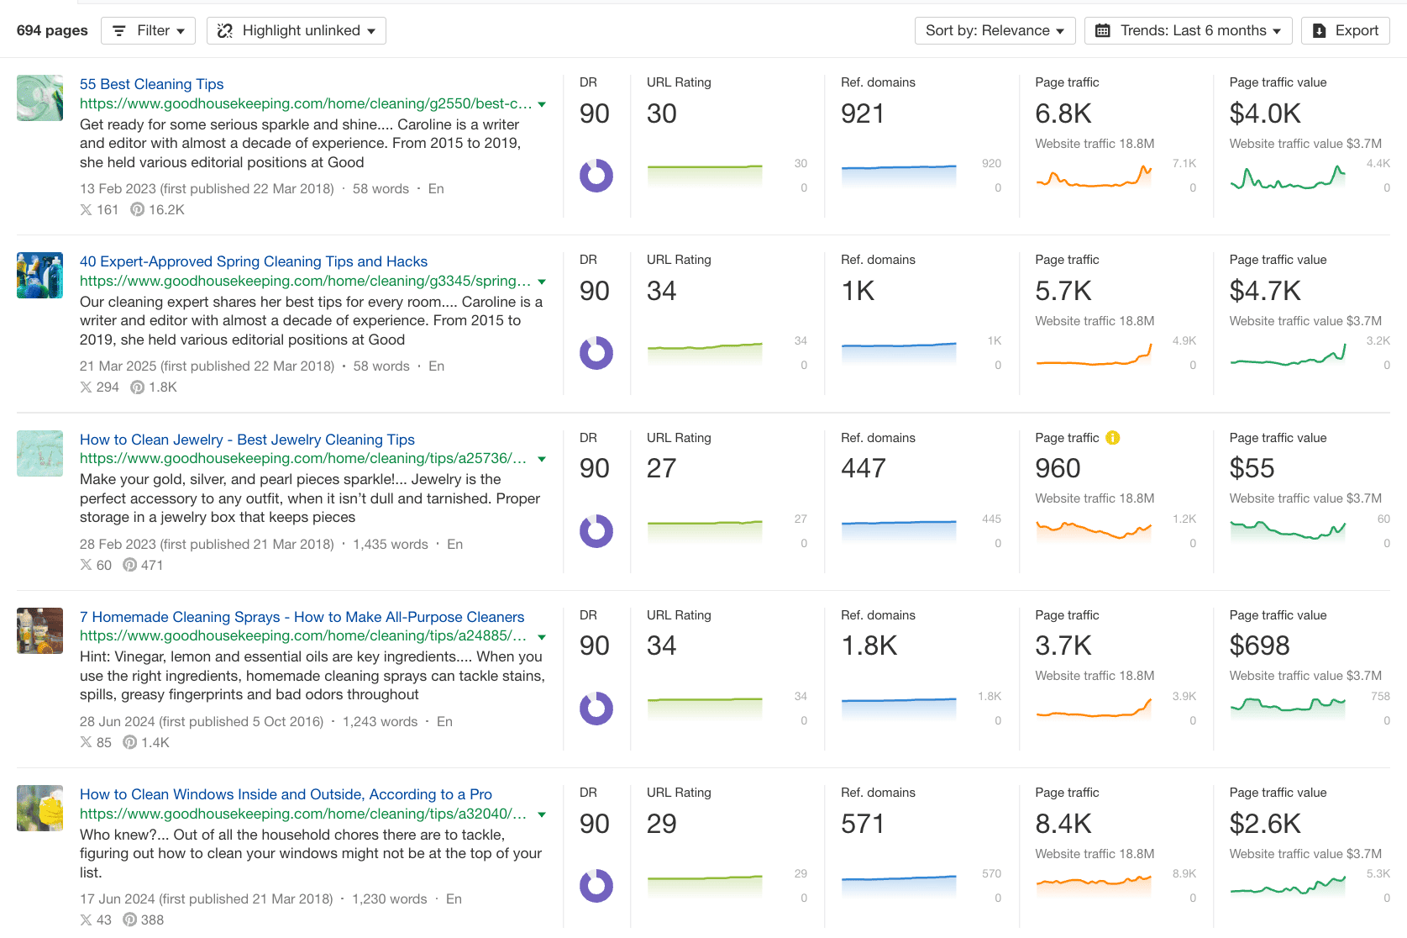Click DR donut chart for Clean Windows result
The image size is (1407, 938).
coord(596,886)
